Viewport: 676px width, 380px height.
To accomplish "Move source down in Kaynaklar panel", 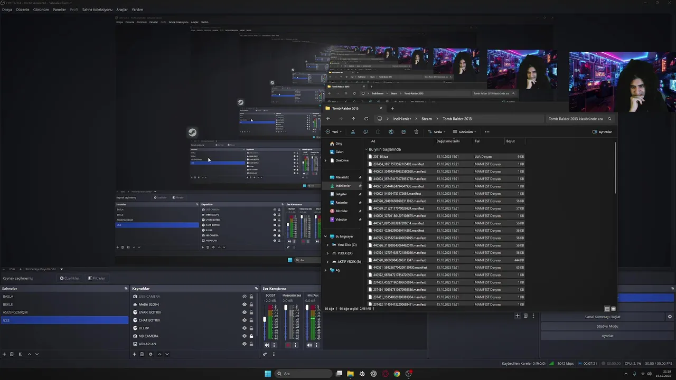I will pos(167,354).
